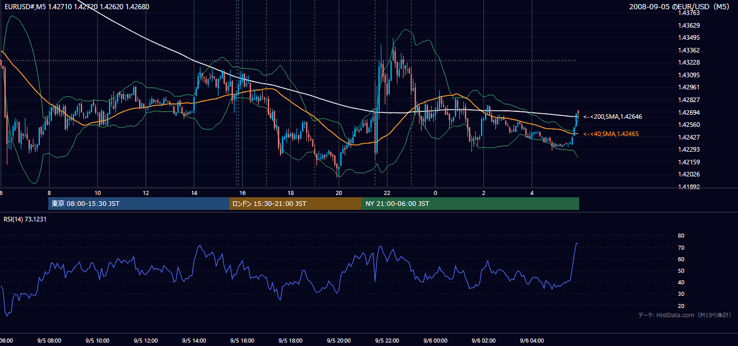Click price axis label 1.43095

pos(690,75)
